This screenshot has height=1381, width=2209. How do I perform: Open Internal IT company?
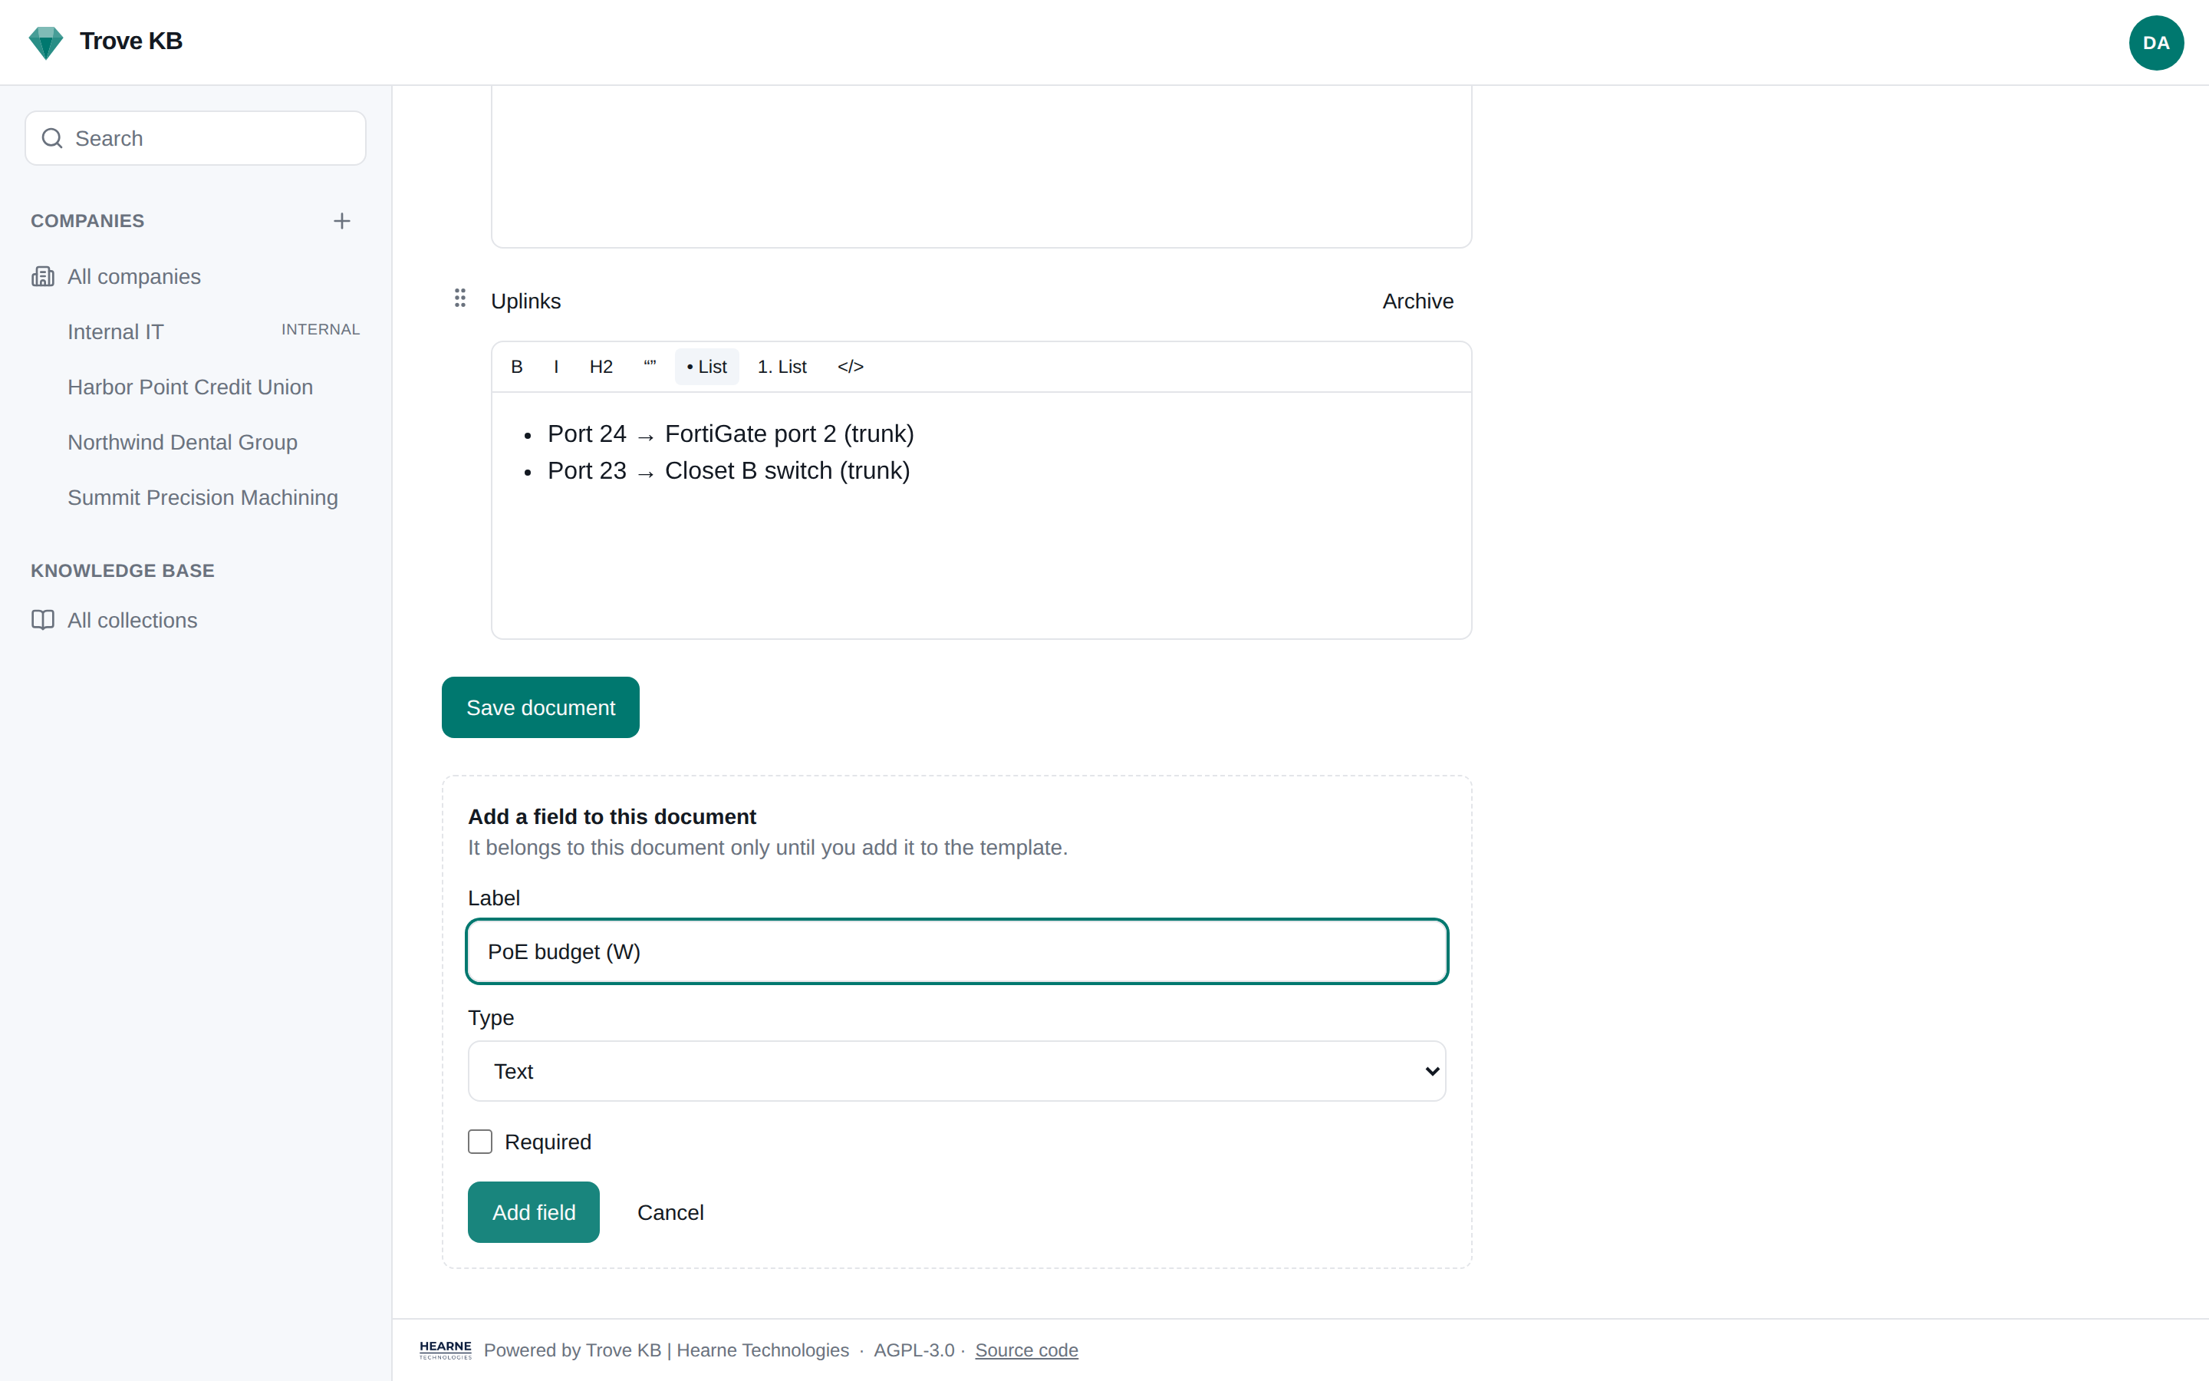click(115, 331)
